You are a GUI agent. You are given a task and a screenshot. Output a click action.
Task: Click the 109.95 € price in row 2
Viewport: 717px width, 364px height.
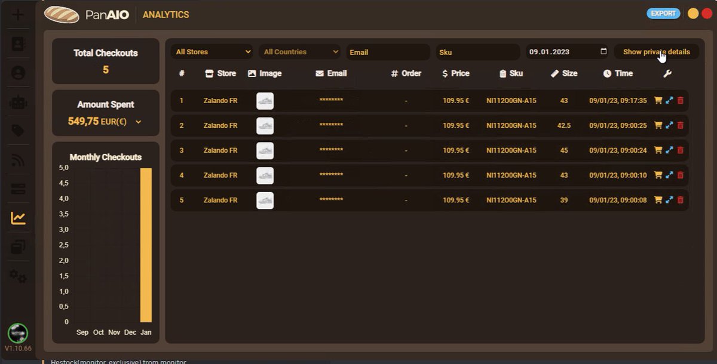tap(456, 126)
